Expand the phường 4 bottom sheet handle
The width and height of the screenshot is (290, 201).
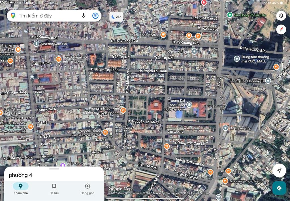pyautogui.click(x=54, y=169)
